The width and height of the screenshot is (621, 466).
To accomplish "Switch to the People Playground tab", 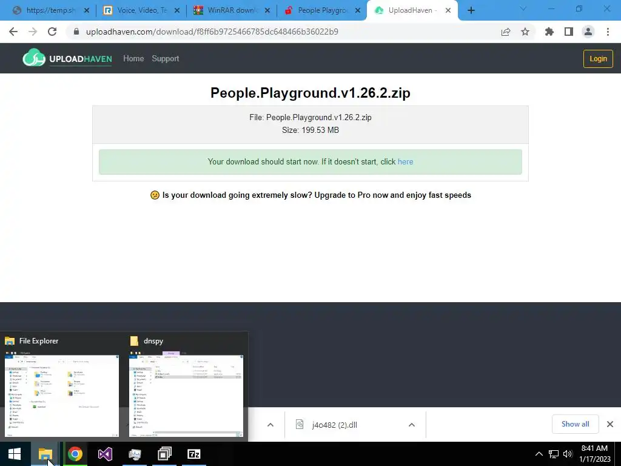I will tap(322, 10).
